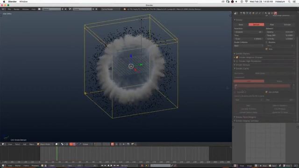Delete the current screen layout

coord(65,9)
